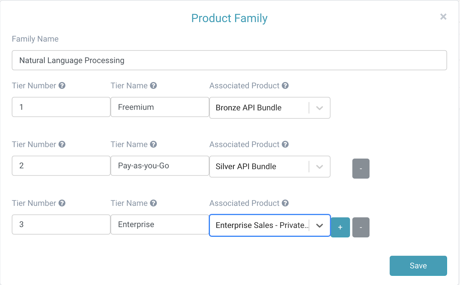Viewport: 460px width, 285px height.
Task: Open the Bronze API Bundle dropdown
Action: pos(319,108)
